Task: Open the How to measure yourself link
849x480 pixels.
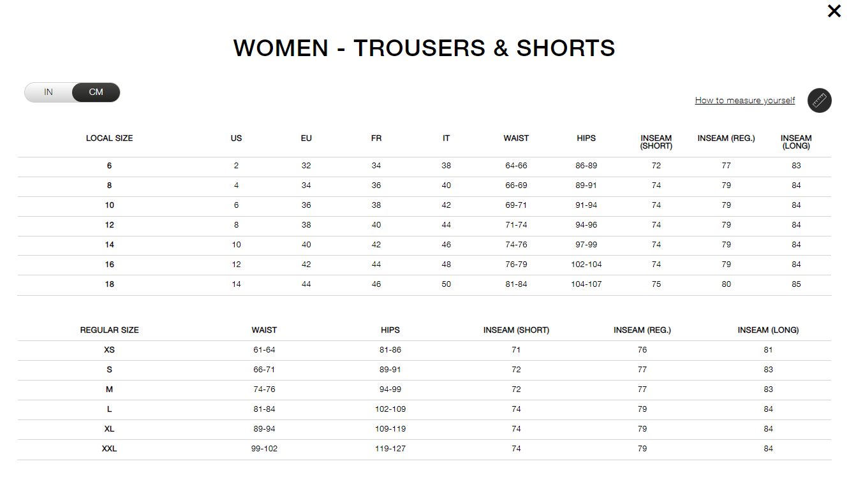Action: 745,100
